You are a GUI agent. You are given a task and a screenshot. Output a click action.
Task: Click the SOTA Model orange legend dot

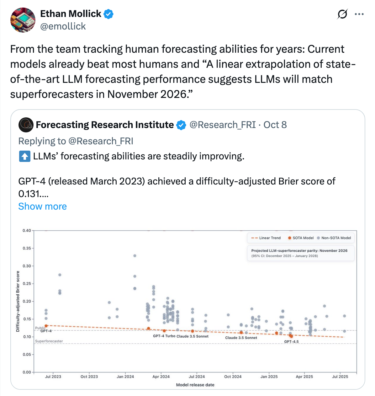pos(290,238)
